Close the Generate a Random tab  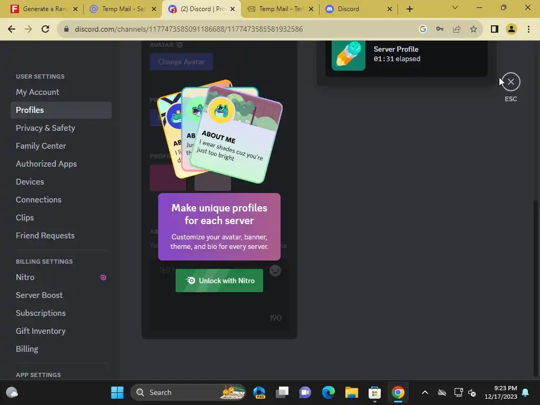(x=75, y=9)
